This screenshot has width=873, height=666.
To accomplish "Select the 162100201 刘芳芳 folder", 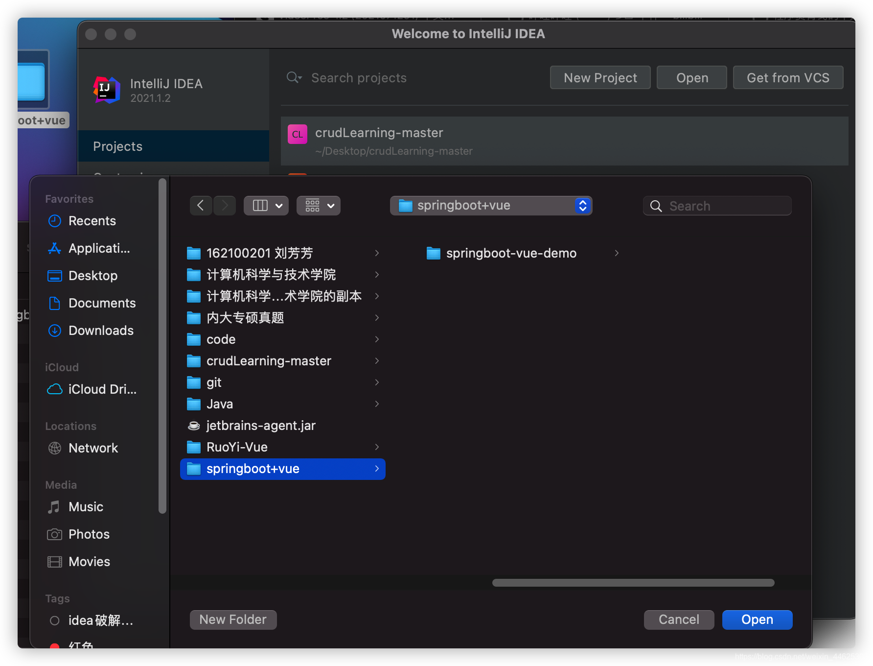I will [283, 253].
